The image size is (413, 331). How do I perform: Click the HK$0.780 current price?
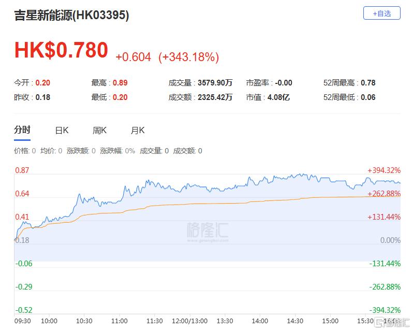tap(61, 50)
